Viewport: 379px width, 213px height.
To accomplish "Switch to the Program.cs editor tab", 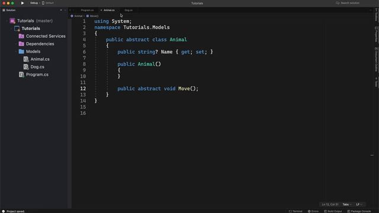I will click(87, 10).
